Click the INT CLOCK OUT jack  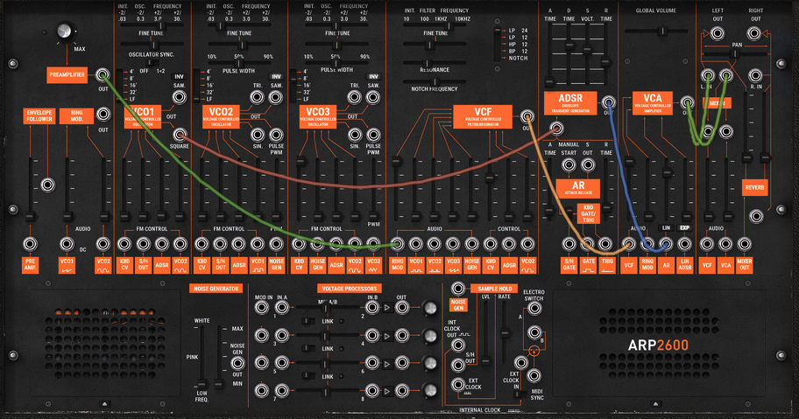coord(458,345)
